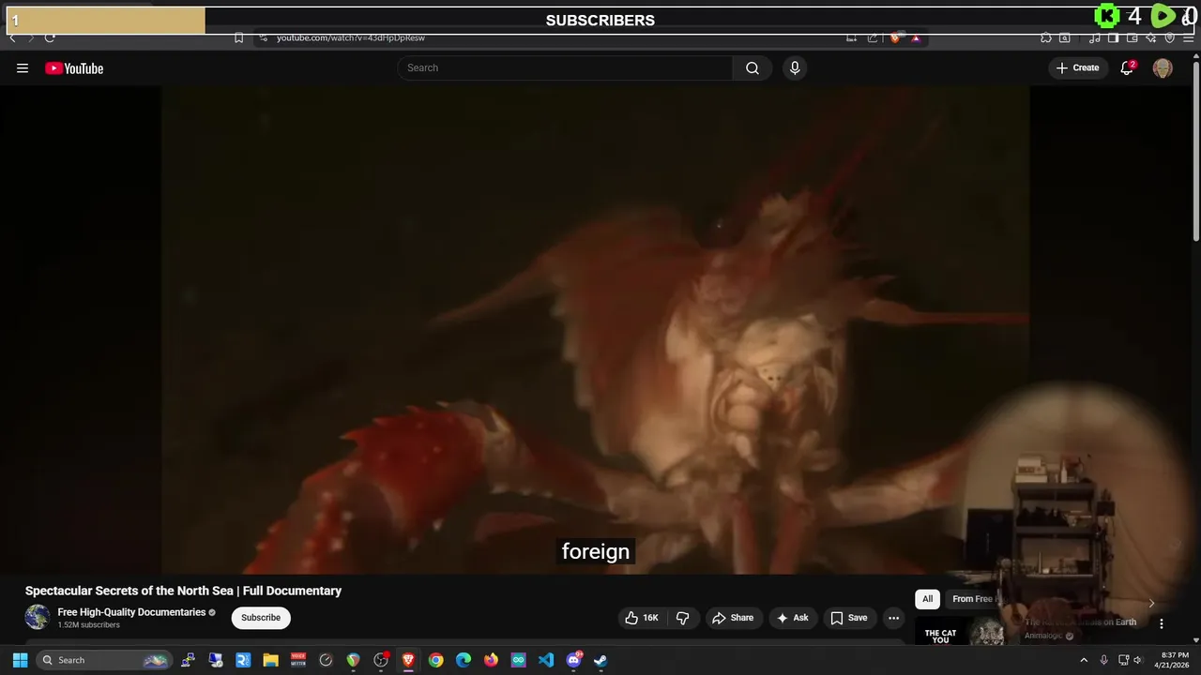This screenshot has height=675, width=1201.
Task: Open the Leo AI sparkle icon
Action: 1150,37
